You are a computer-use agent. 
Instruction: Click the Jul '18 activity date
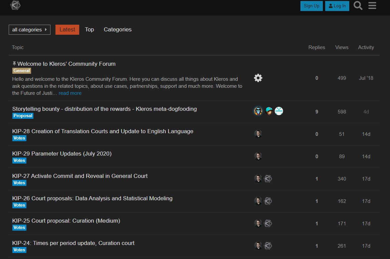pyautogui.click(x=366, y=78)
